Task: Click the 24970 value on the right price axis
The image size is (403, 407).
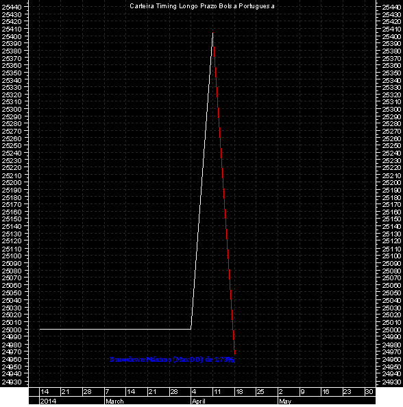Action: pos(391,351)
